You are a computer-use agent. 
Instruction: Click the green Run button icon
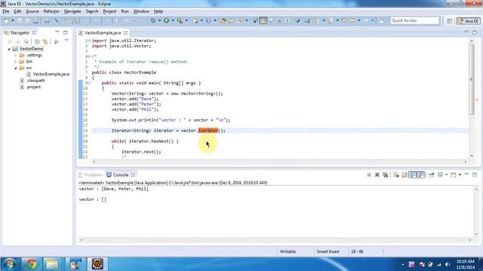click(x=166, y=20)
